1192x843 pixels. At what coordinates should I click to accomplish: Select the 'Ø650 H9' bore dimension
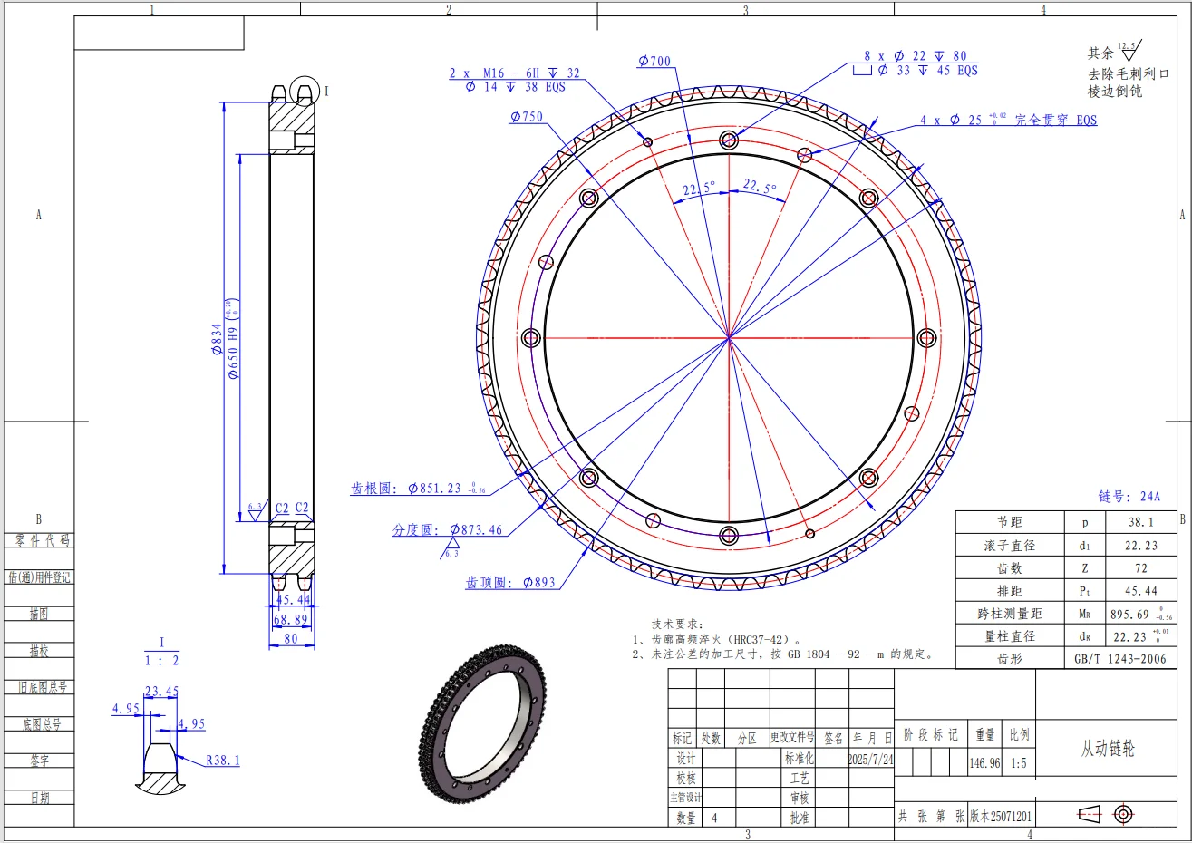[234, 338]
